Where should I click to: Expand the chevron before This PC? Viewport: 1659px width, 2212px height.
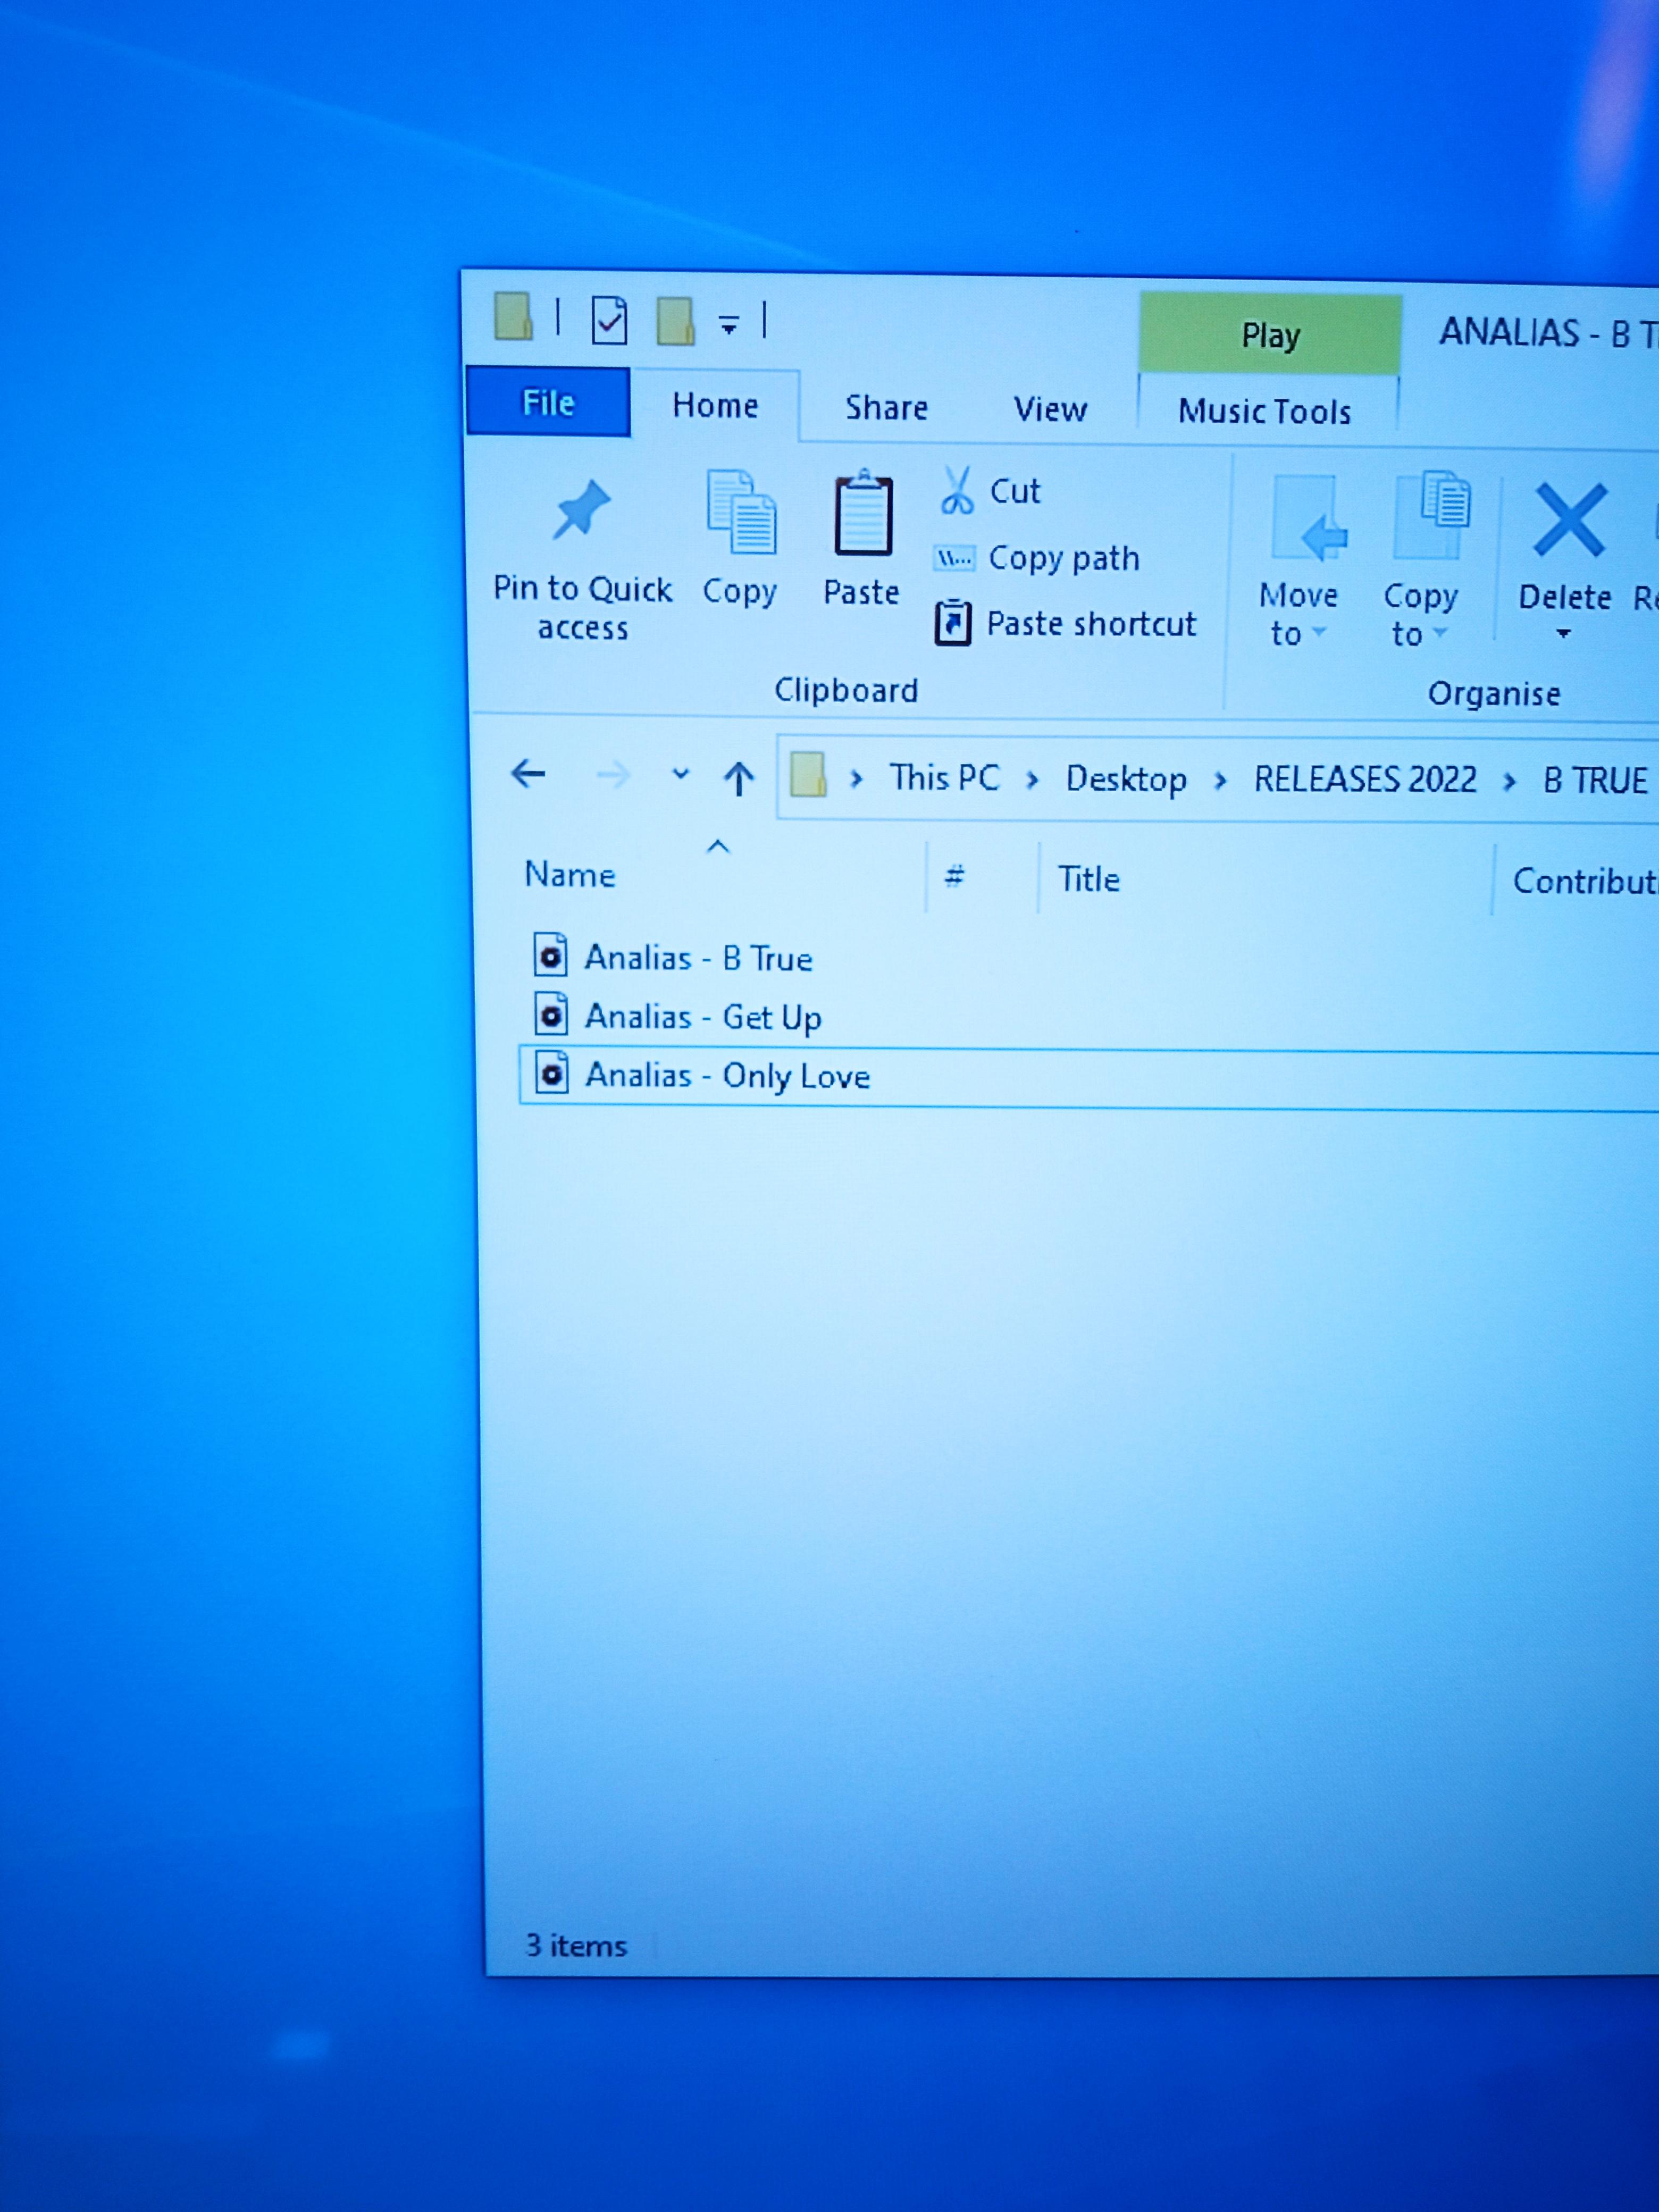[x=856, y=778]
